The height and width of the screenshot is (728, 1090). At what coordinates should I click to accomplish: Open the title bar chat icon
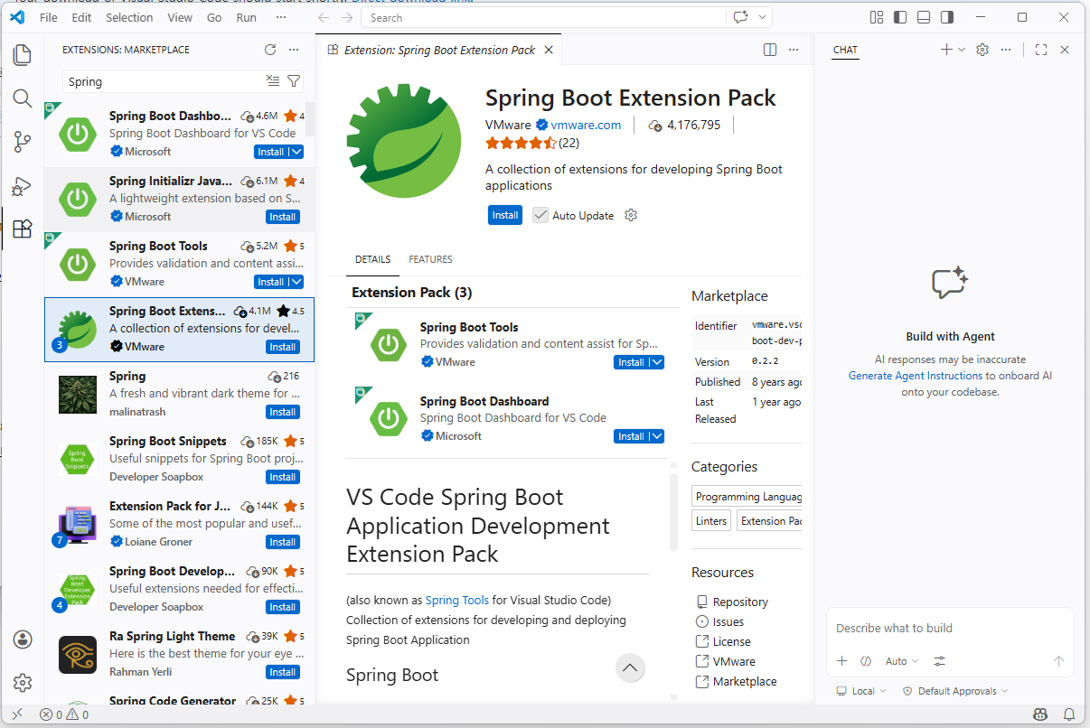pos(741,17)
